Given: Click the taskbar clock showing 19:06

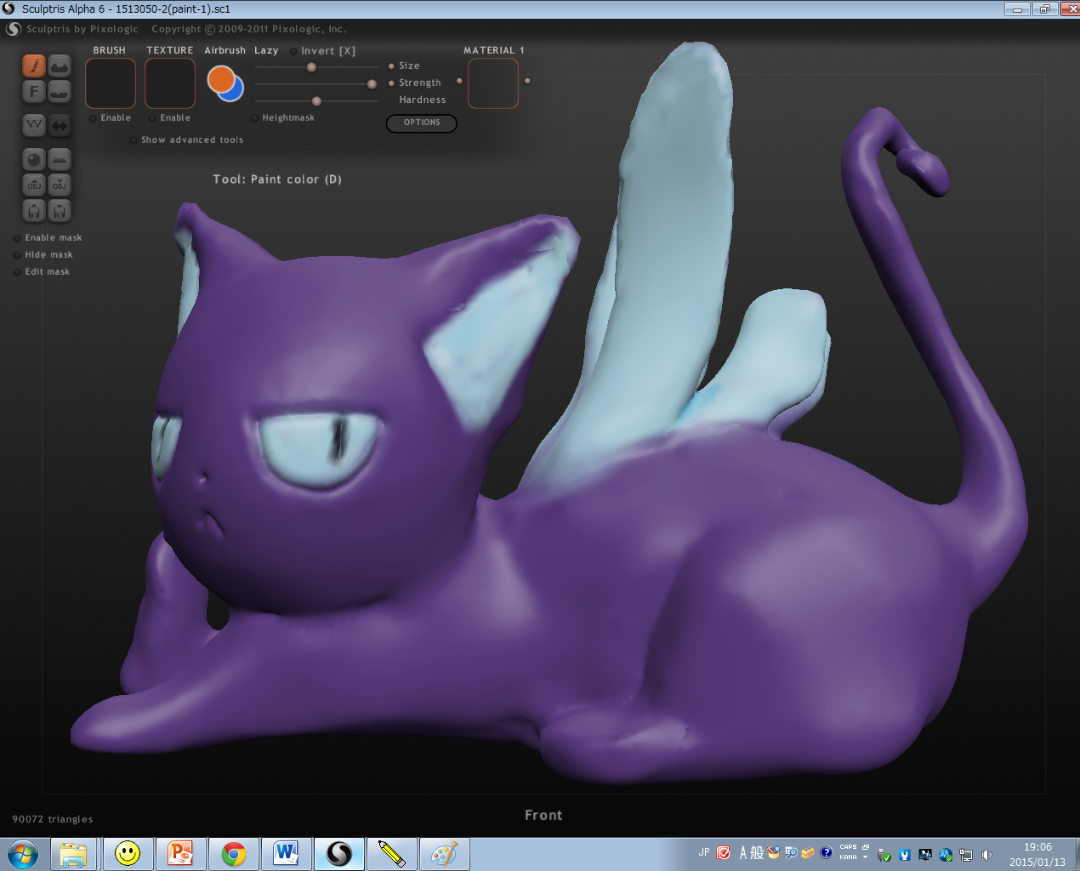Looking at the screenshot, I should [1037, 854].
